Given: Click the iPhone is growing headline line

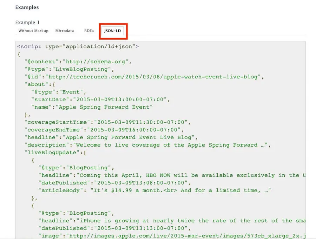Looking at the screenshot, I should [172, 221].
